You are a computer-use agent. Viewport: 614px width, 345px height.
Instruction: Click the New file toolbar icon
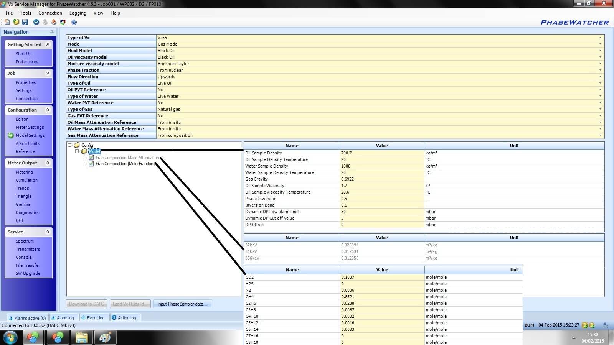[7, 22]
